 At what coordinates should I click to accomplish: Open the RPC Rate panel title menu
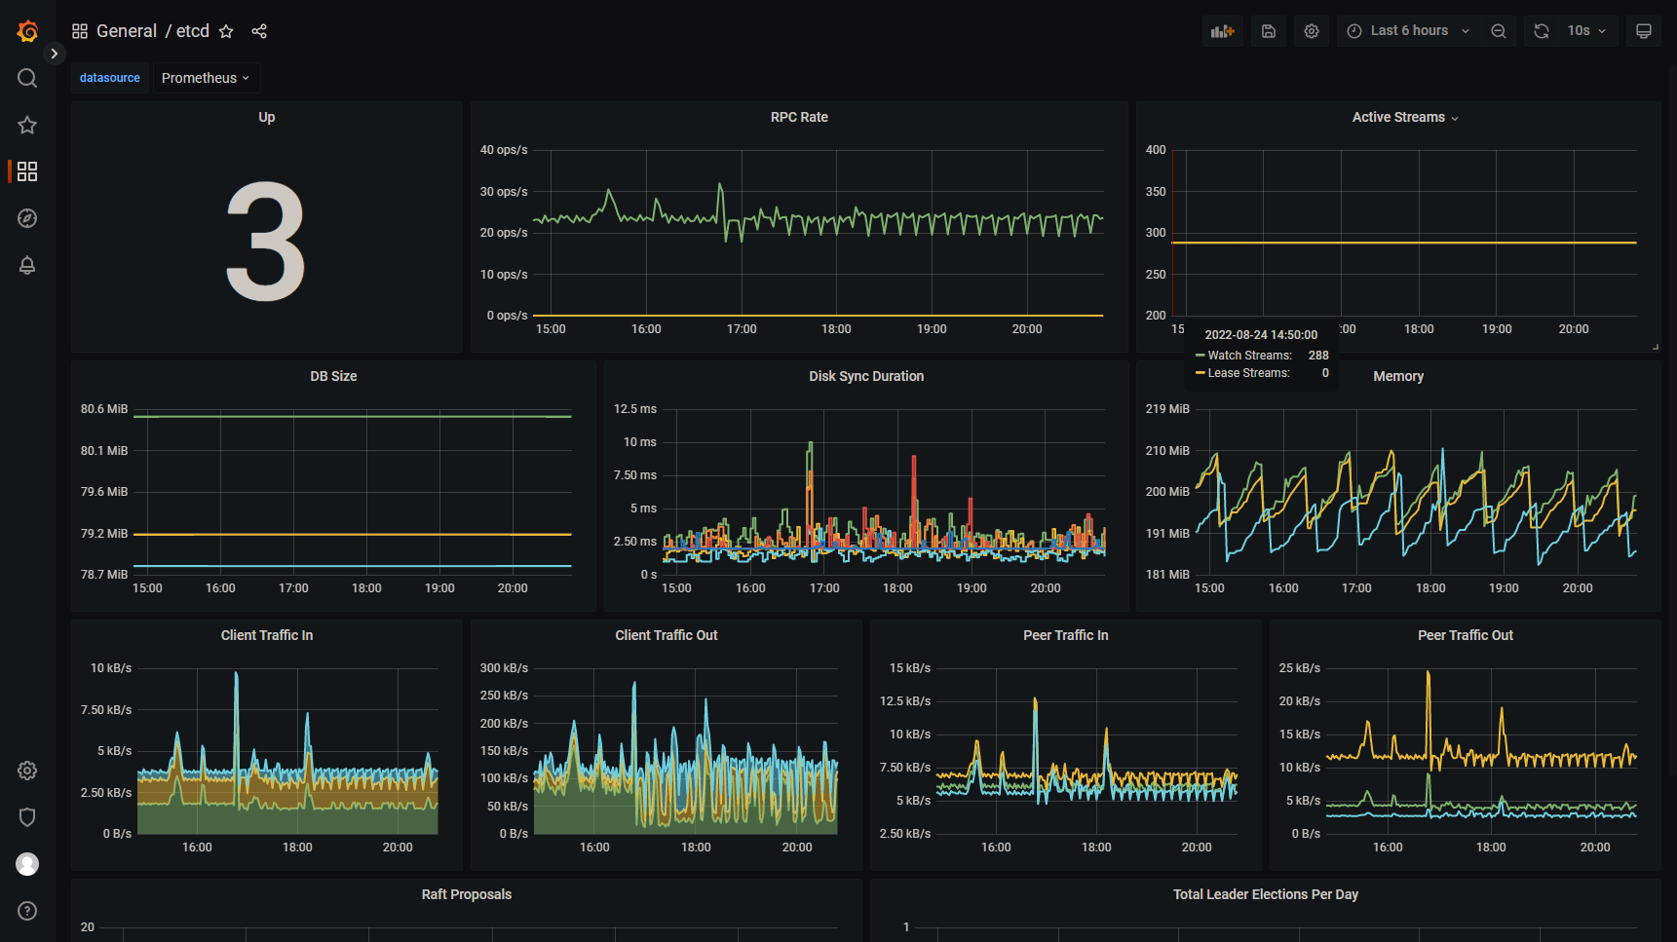coord(799,117)
